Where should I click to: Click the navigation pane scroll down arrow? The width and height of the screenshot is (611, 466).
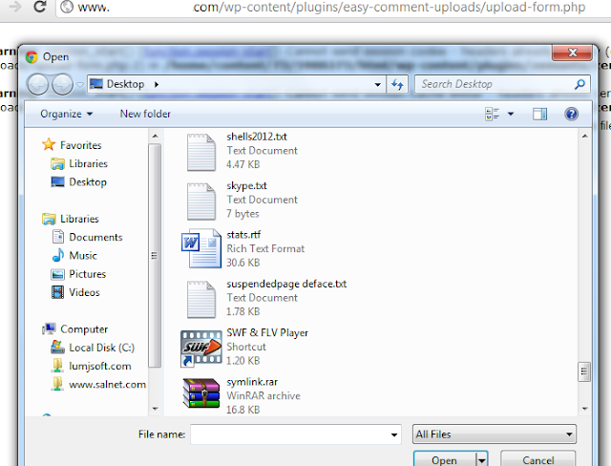coord(155,409)
